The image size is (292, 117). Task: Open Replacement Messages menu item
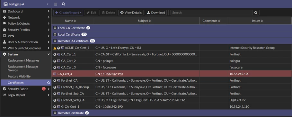23,60
